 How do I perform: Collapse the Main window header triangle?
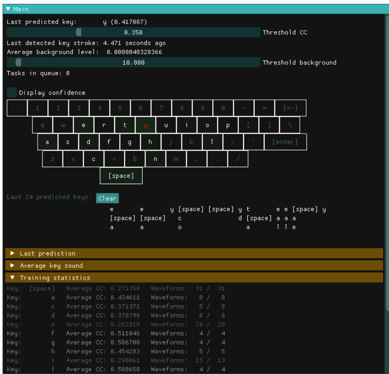coord(8,9)
